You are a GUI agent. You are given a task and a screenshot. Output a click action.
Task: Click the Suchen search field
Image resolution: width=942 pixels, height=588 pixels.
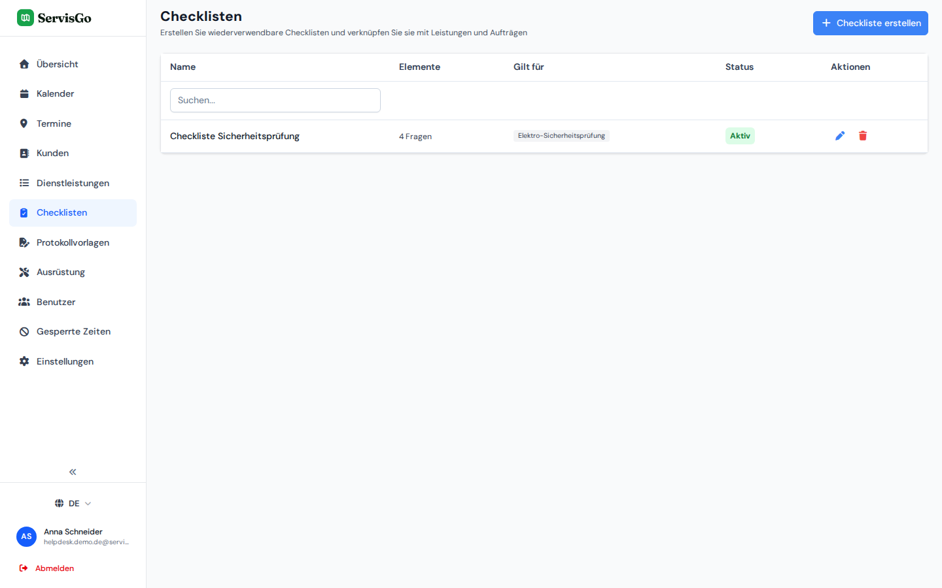[275, 101]
